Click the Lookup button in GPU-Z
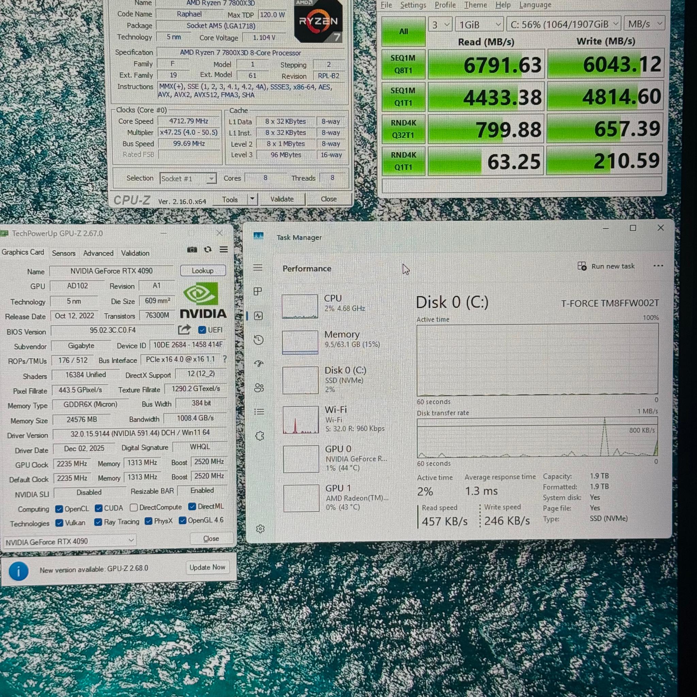Image resolution: width=697 pixels, height=697 pixels. point(203,271)
